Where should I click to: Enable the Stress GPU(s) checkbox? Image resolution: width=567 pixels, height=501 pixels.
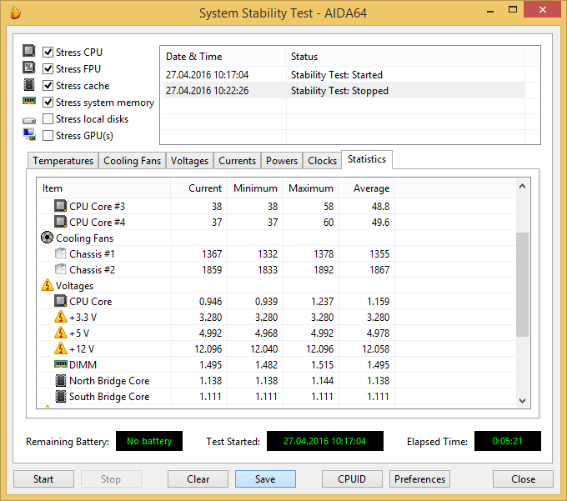pos(48,136)
